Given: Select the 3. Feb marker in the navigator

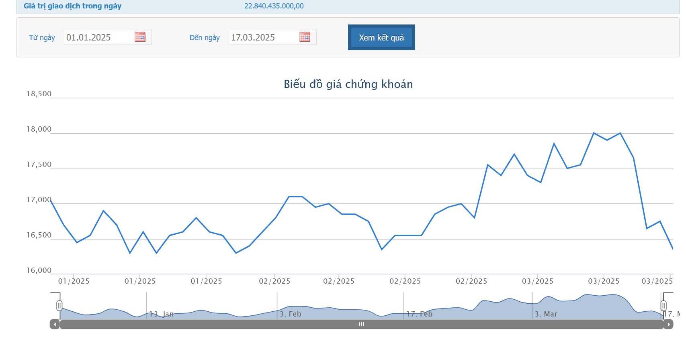Looking at the screenshot, I should tap(290, 314).
